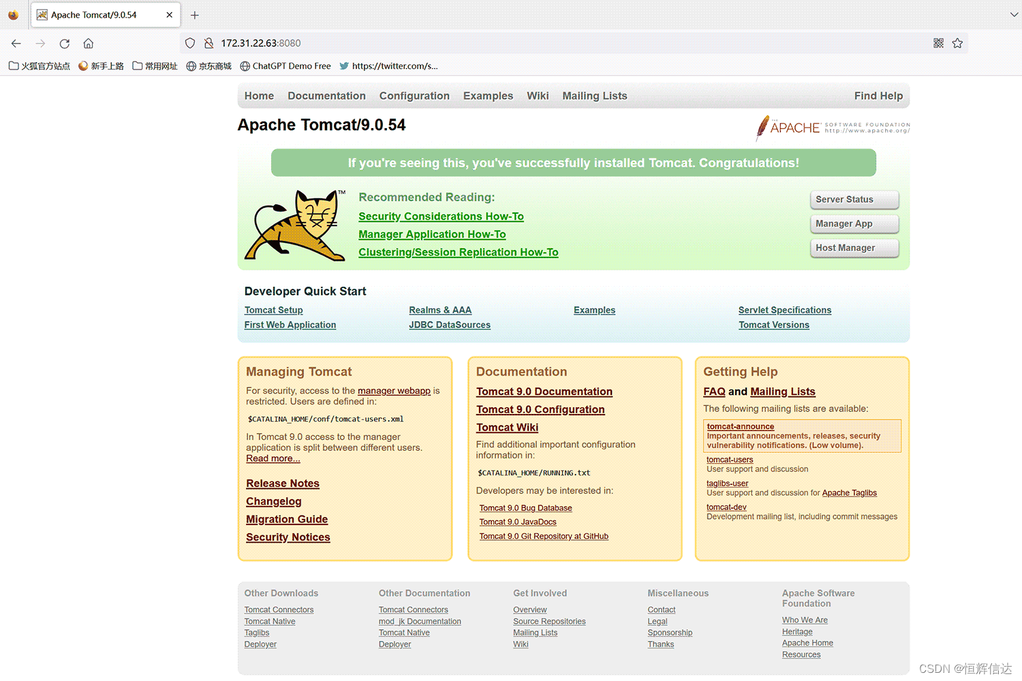Open Source Repositories footer link
Image resolution: width=1022 pixels, height=681 pixels.
[x=549, y=622]
